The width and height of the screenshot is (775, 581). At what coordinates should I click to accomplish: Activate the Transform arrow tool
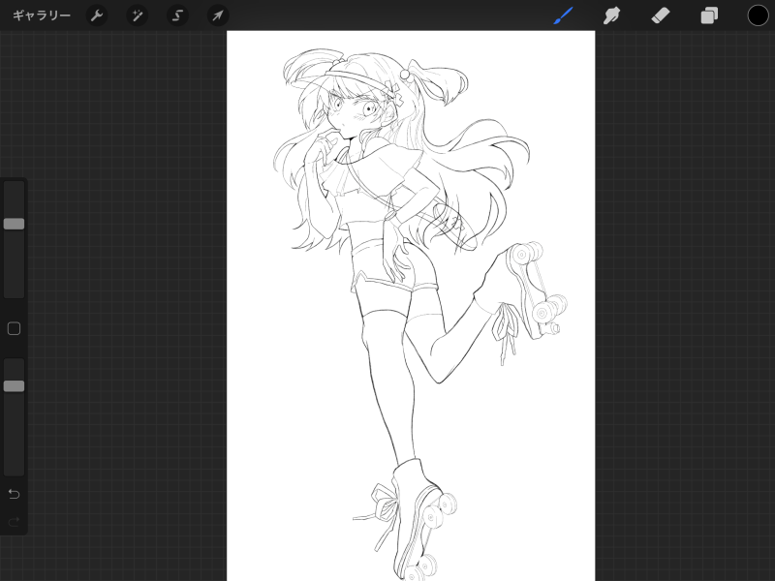[x=217, y=15]
